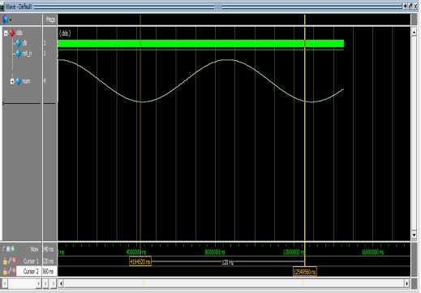This screenshot has width=421, height=293.
Task: Select the num signal name
Action: [x=26, y=81]
